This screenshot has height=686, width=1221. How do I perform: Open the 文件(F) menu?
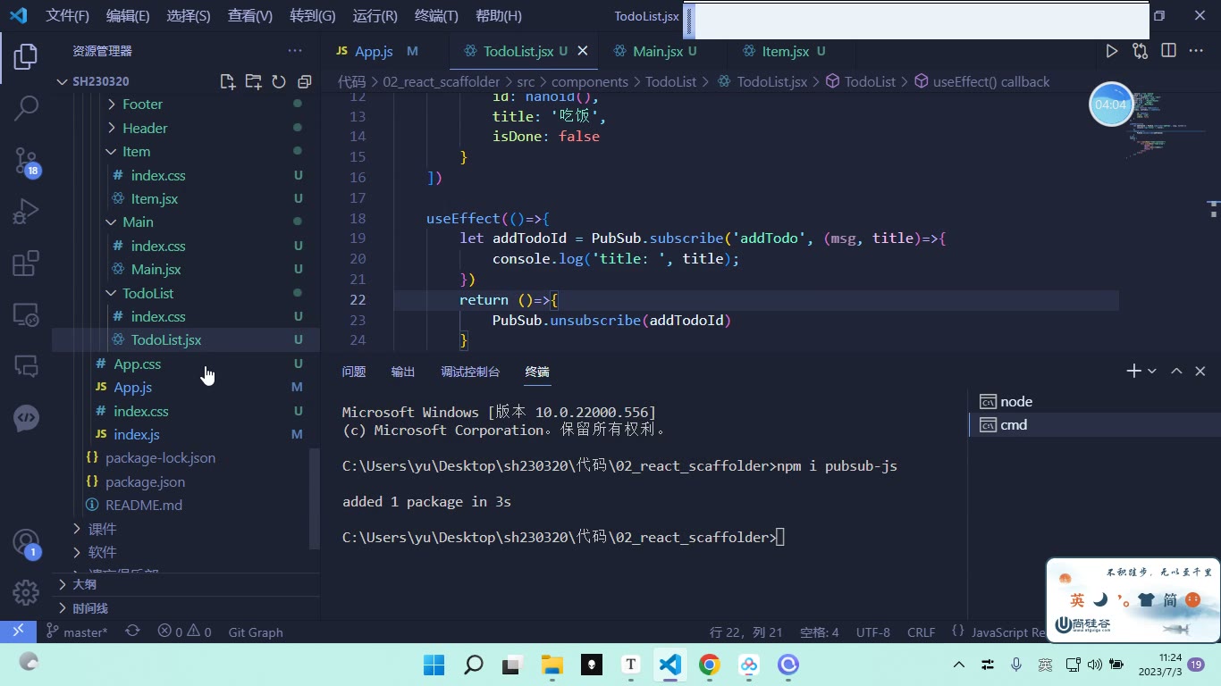pos(68,16)
